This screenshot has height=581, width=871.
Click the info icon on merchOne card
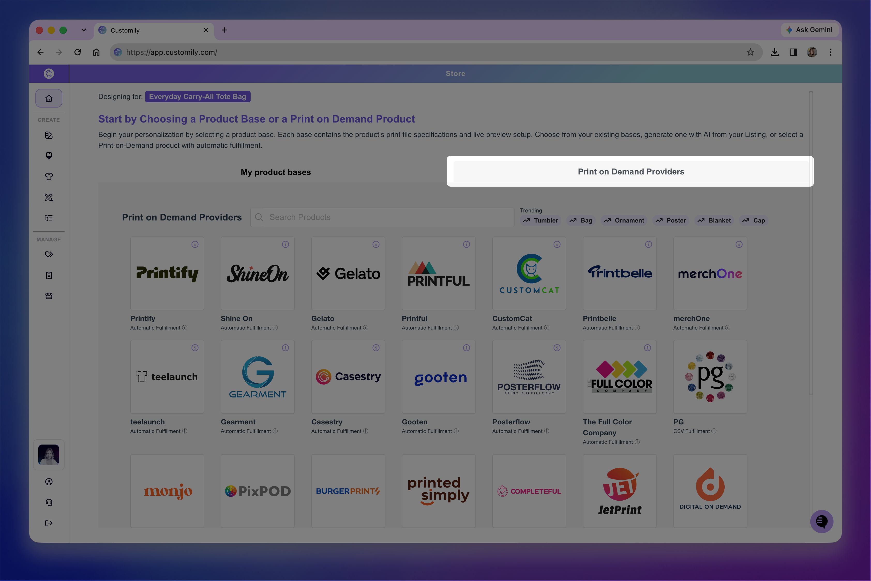[x=739, y=244]
